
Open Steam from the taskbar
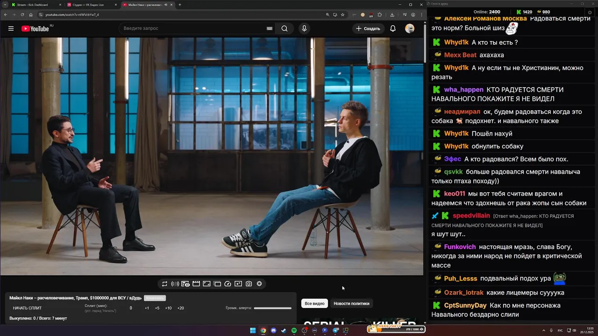[x=284, y=330]
